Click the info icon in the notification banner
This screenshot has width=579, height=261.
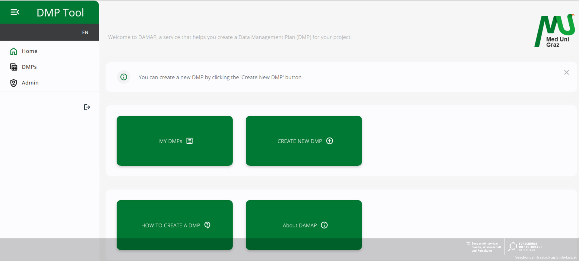[124, 77]
